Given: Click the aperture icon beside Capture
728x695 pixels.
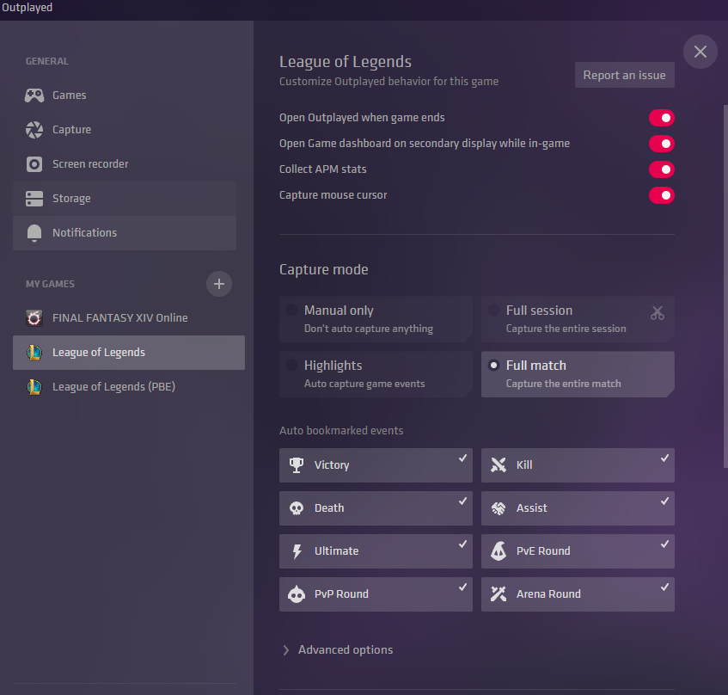Looking at the screenshot, I should (x=34, y=130).
